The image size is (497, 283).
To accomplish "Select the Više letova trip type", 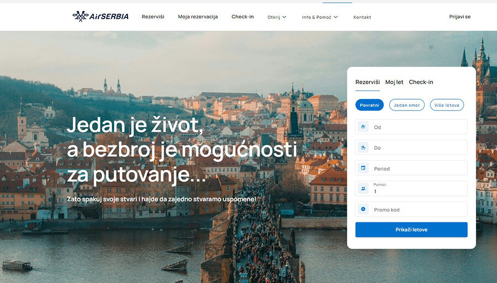I will click(447, 105).
